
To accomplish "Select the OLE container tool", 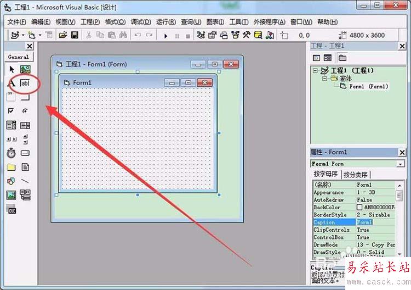I will click(x=11, y=209).
